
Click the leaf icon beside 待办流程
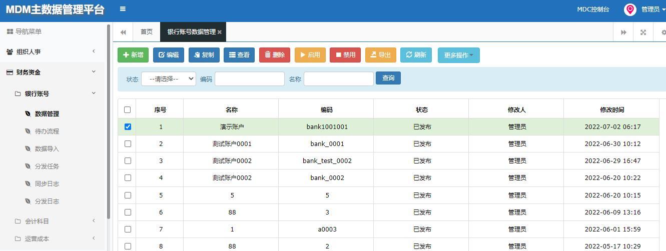point(28,131)
